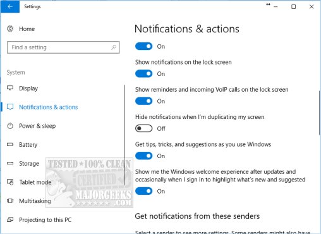
Task: Disable the Windows welcome experience toggle
Action: (x=143, y=191)
